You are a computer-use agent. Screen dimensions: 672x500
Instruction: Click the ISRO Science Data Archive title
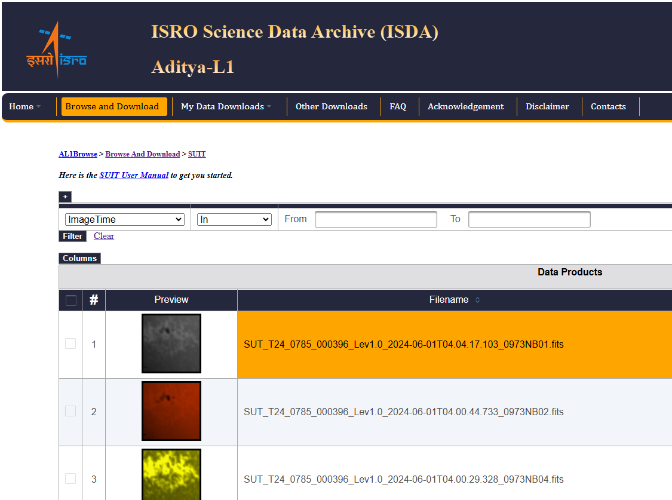coord(295,32)
